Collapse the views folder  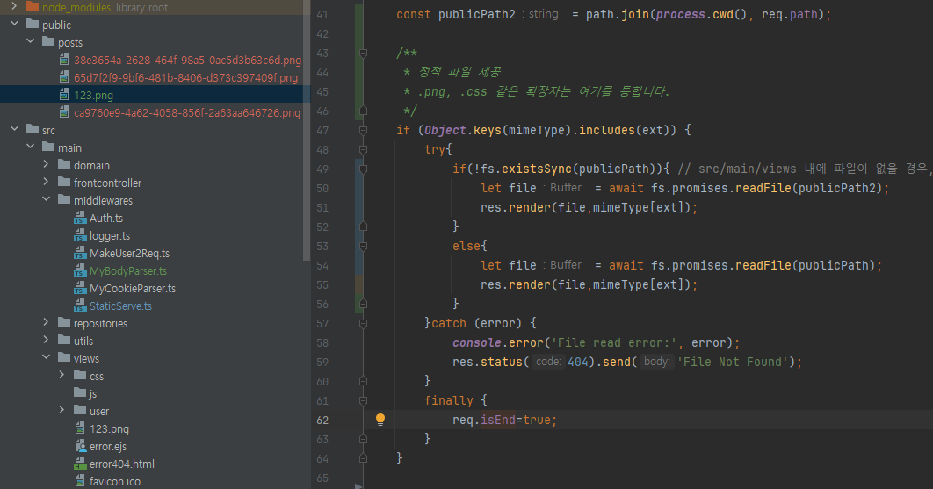(46, 357)
